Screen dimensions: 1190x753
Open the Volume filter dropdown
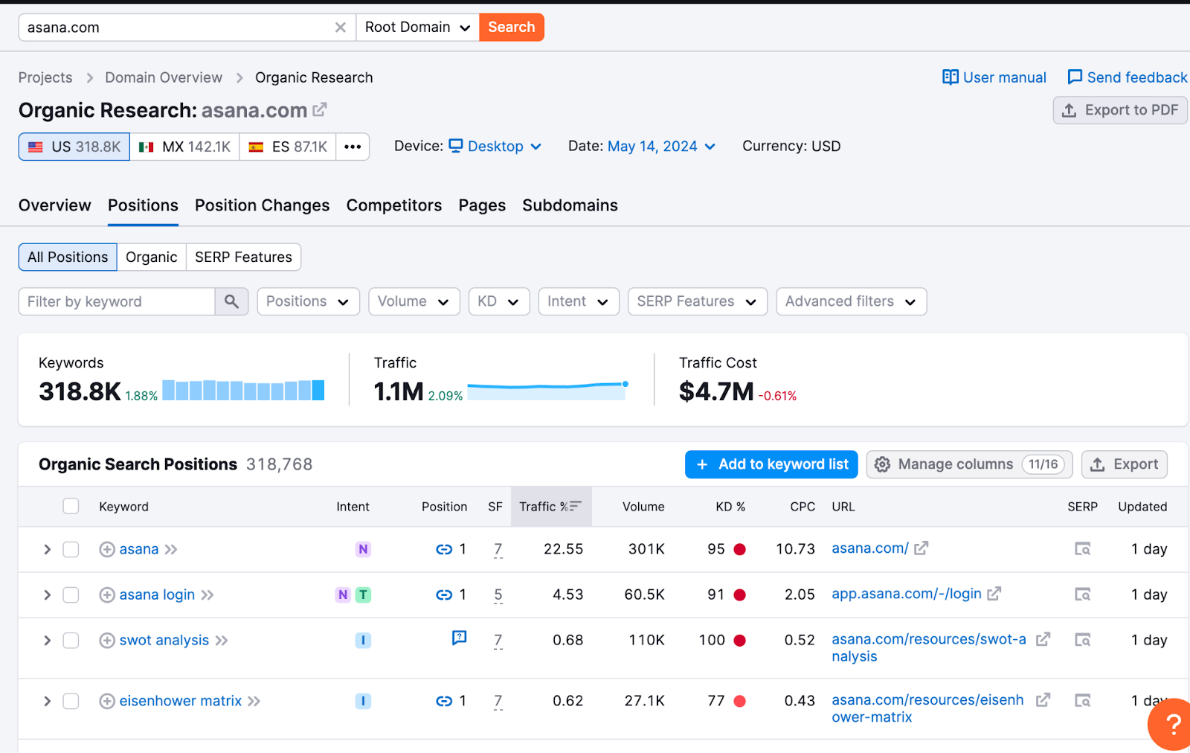(x=414, y=301)
